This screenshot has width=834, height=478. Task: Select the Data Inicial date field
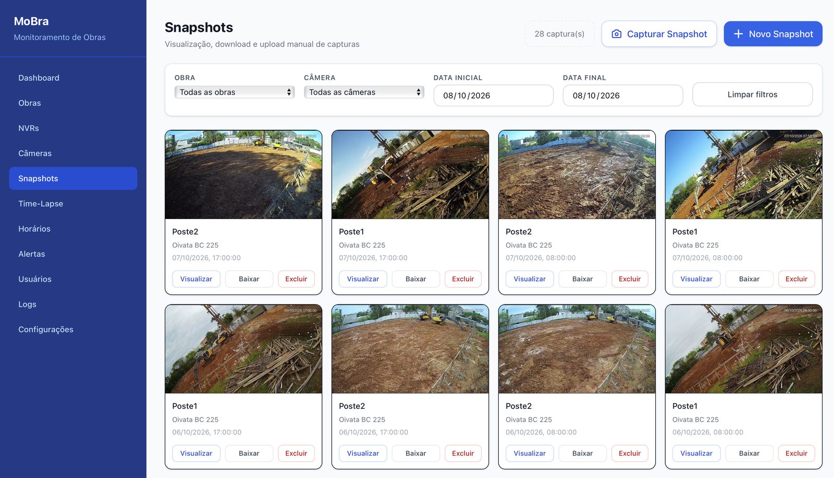(x=494, y=95)
